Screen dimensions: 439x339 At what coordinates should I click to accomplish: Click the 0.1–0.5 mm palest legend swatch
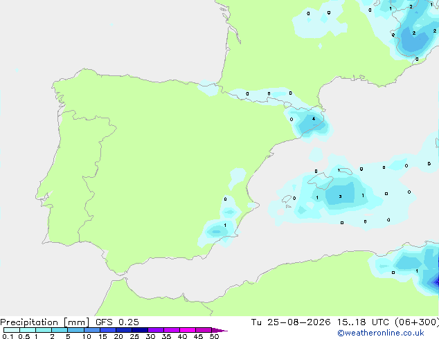tap(12, 330)
